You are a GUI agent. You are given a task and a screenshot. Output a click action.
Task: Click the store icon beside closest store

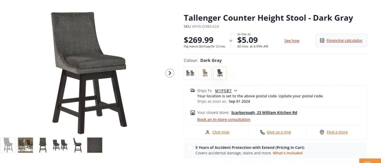click(193, 113)
